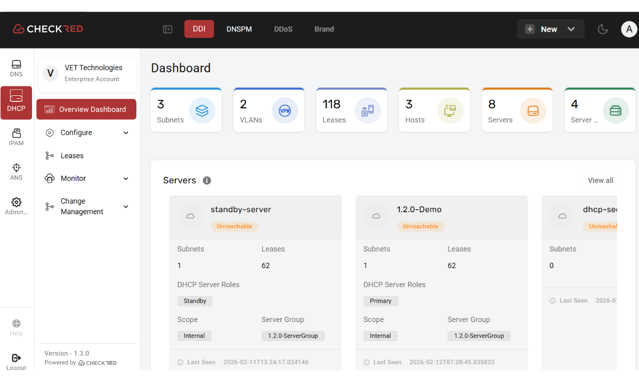Expand the Change Management menu
Viewport: 639px width, 389px height.
[125, 206]
